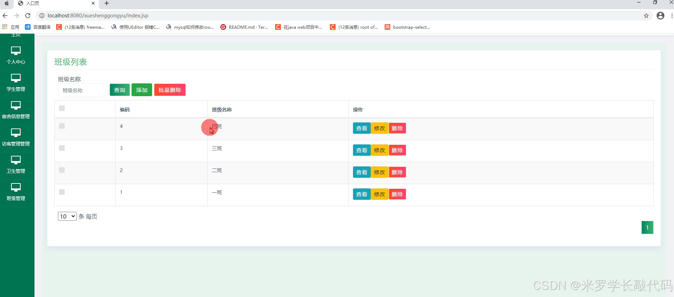Click the green 添加 button
The image size is (674, 297).
[142, 90]
